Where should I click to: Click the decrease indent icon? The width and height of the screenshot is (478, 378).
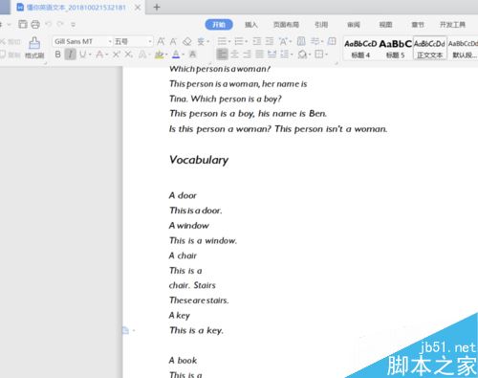point(257,41)
